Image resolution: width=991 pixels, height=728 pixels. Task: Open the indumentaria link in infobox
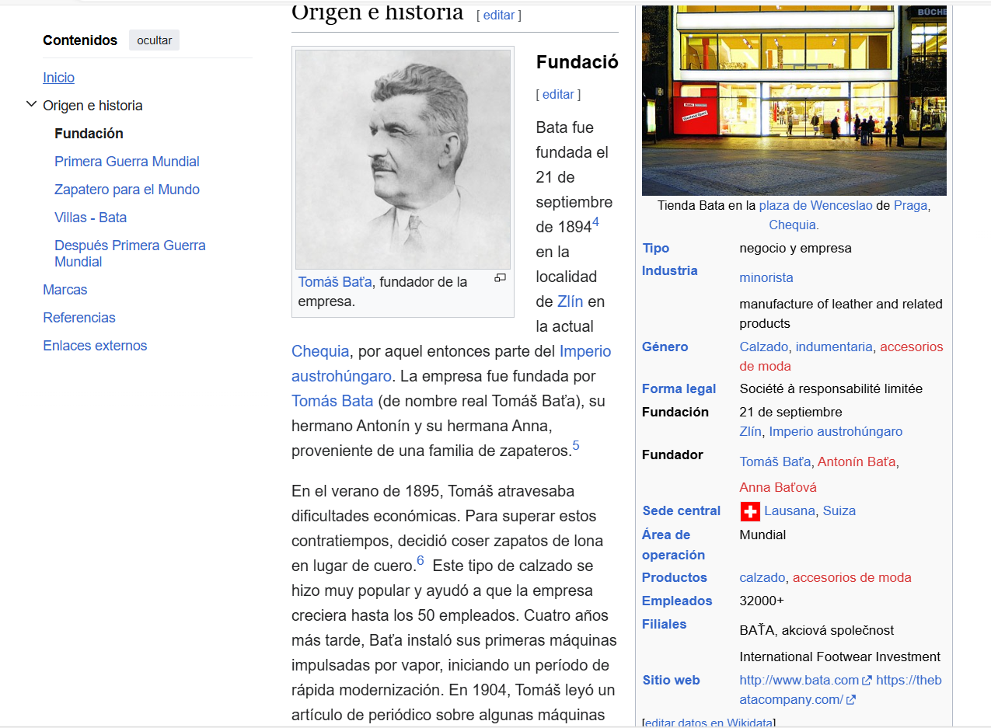(834, 347)
